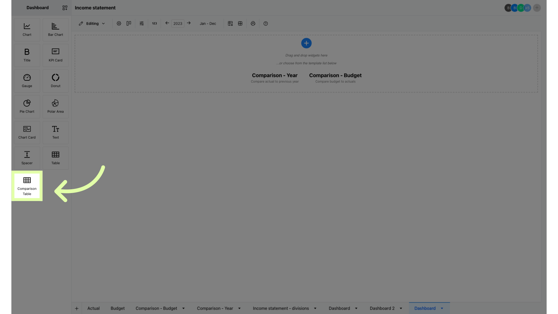The image size is (558, 314).
Task: Pick the Pie Chart widget
Action: coord(27,106)
